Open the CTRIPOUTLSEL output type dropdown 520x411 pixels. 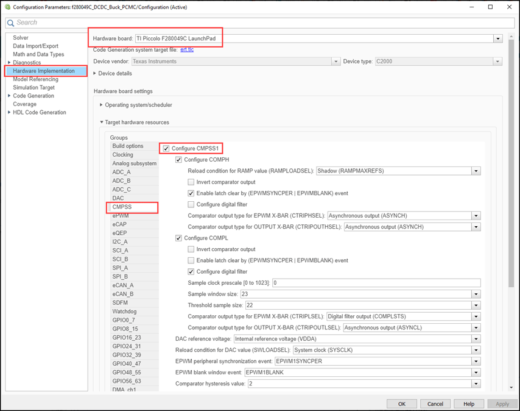click(476, 327)
